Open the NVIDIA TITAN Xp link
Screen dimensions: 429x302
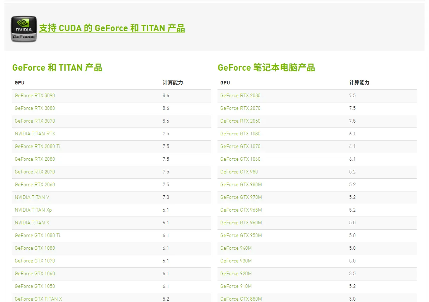(33, 210)
